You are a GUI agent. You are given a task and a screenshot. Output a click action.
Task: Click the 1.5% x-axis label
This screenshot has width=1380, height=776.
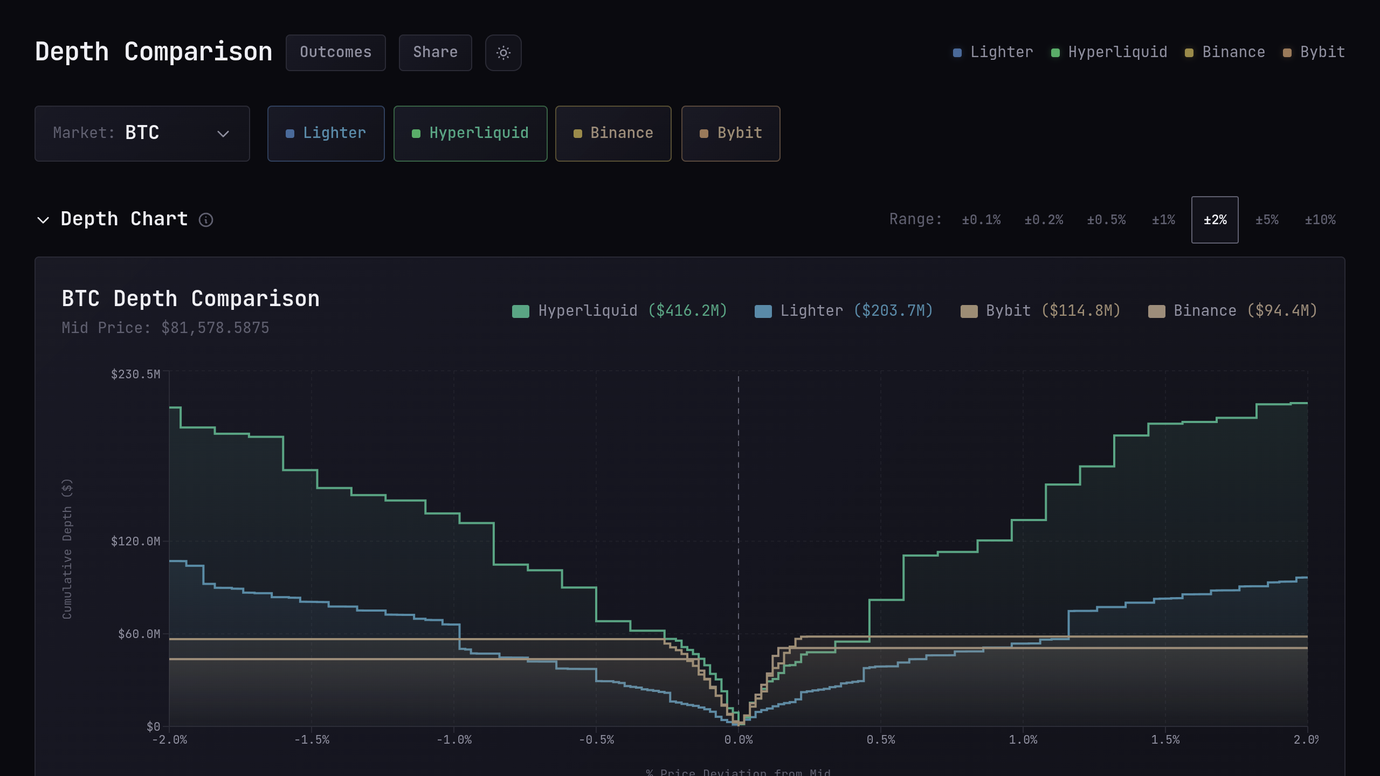(x=1165, y=740)
